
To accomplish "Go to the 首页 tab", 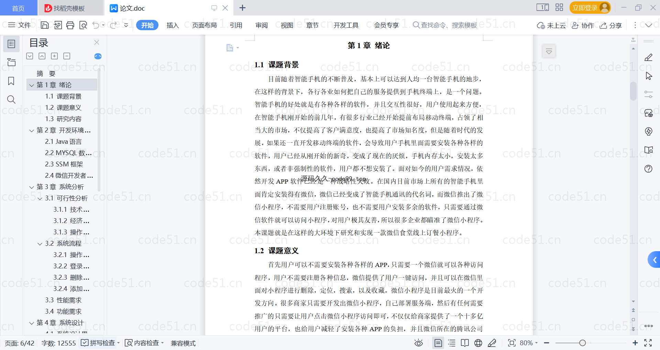I will tap(18, 8).
